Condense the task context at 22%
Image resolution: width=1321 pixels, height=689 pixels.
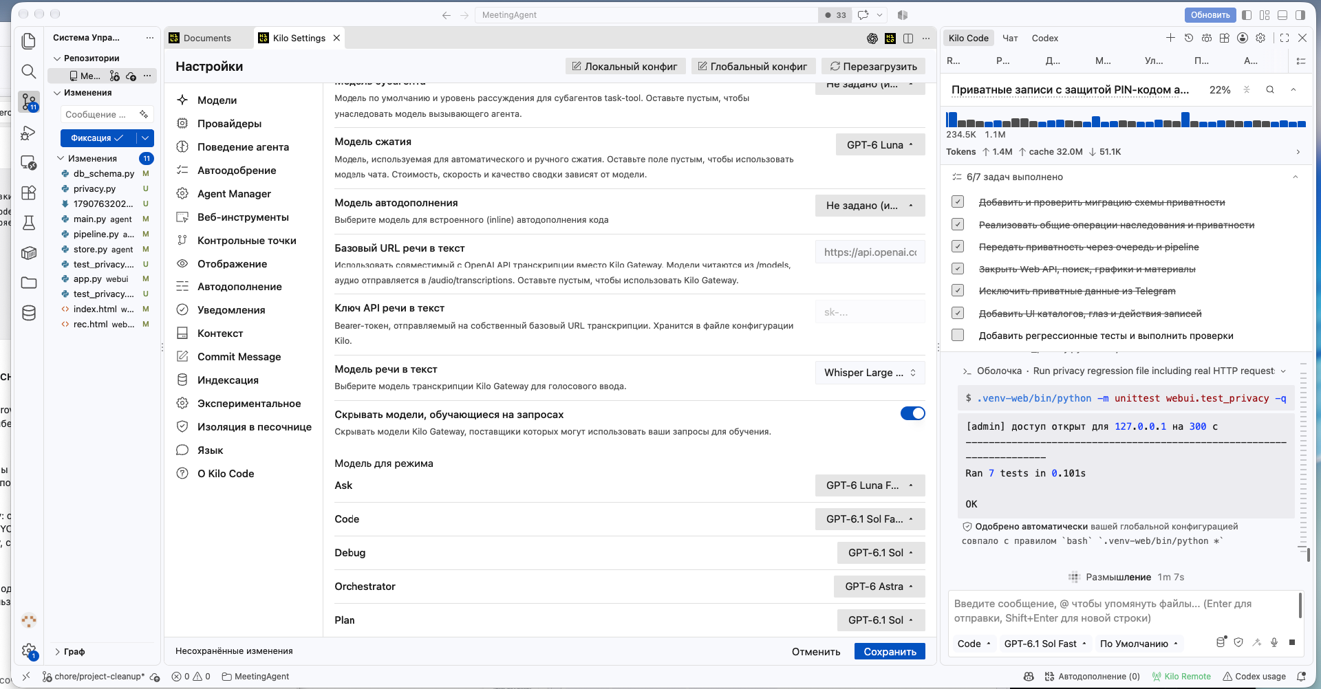1246,89
